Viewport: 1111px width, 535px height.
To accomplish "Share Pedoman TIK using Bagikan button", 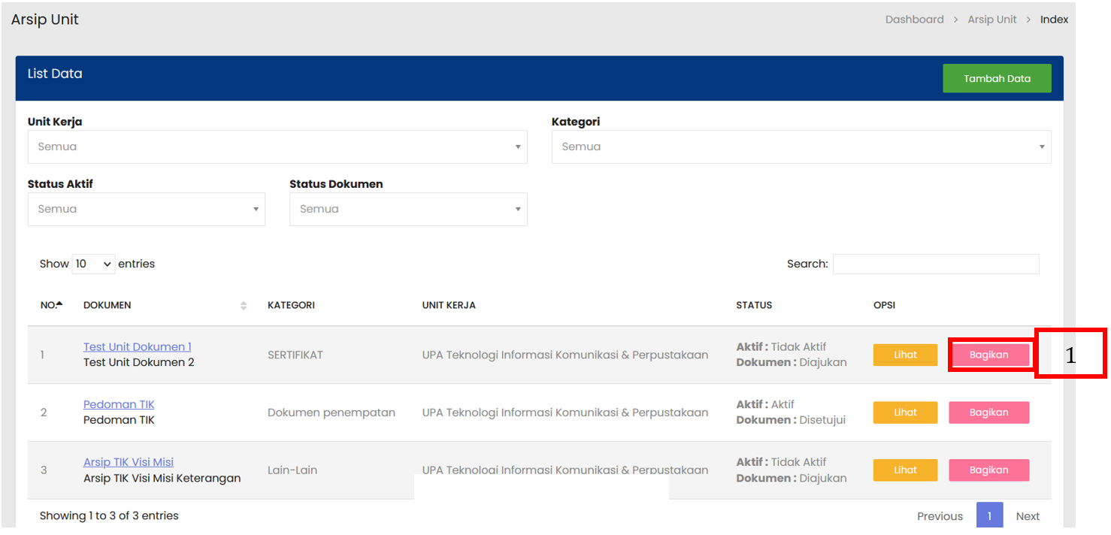I will pyautogui.click(x=988, y=413).
